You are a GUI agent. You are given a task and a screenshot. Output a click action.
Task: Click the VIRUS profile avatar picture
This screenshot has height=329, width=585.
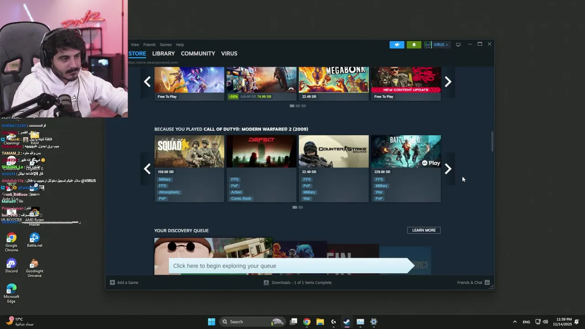point(428,45)
